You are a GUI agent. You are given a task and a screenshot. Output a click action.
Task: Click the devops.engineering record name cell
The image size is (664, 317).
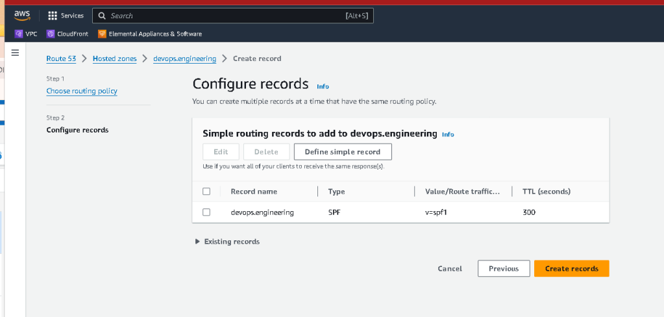point(262,212)
